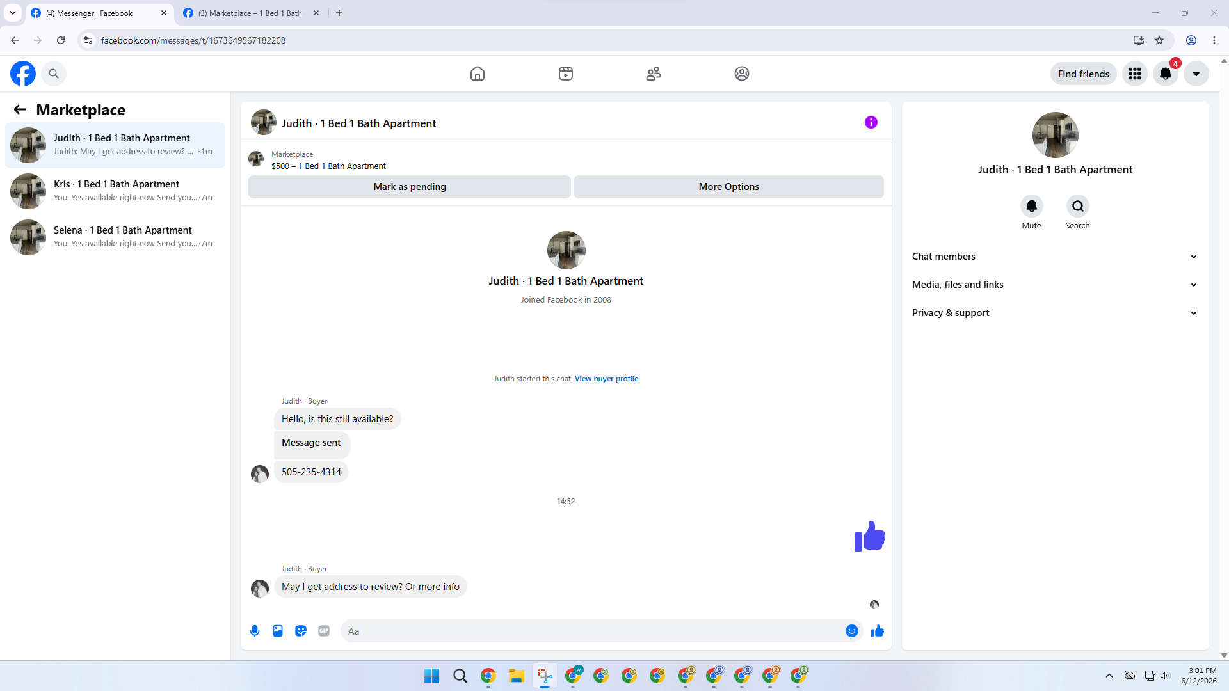Expand the Privacy & support section
Image resolution: width=1229 pixels, height=691 pixels.
[x=1055, y=313]
